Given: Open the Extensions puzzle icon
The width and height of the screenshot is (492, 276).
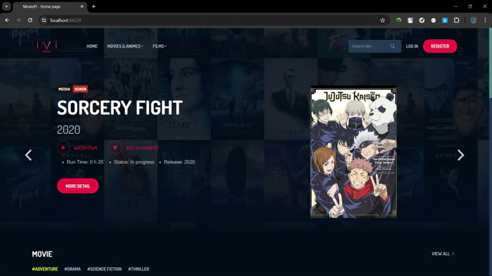Looking at the screenshot, I should click(456, 20).
